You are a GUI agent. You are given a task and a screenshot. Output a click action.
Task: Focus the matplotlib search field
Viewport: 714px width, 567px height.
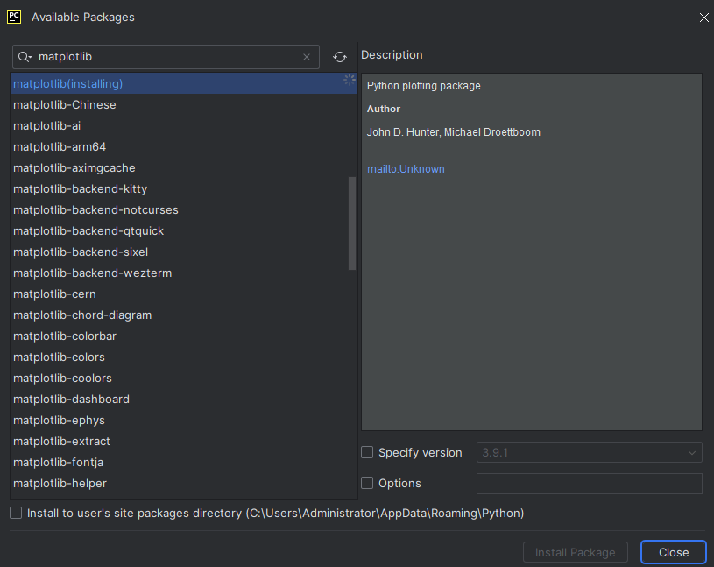pos(166,57)
